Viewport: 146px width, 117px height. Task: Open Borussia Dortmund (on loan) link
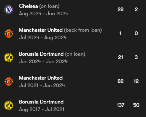pyautogui.click(x=52, y=54)
